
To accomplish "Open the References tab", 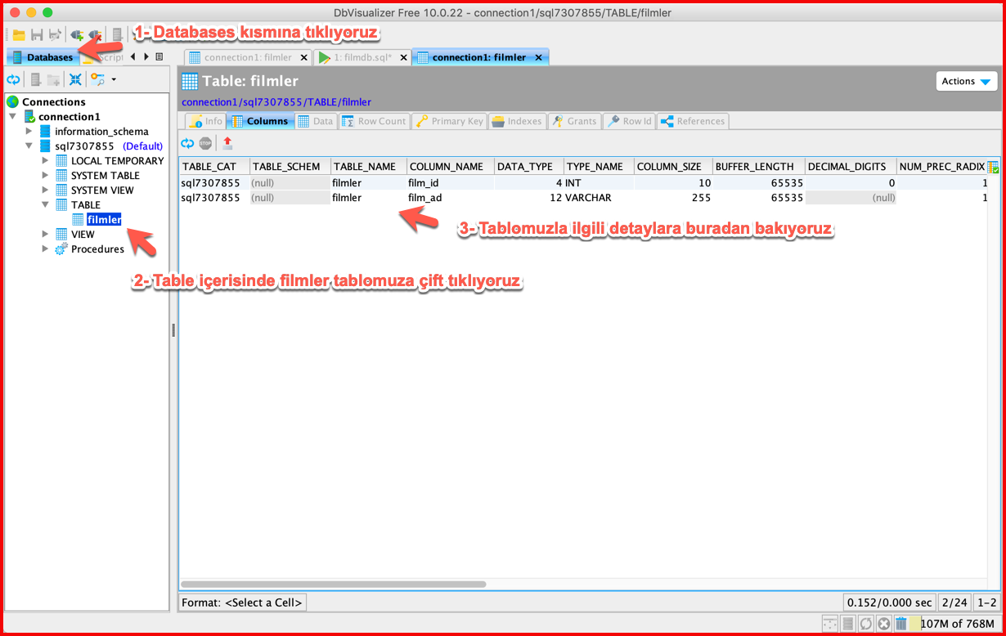I will 692,121.
